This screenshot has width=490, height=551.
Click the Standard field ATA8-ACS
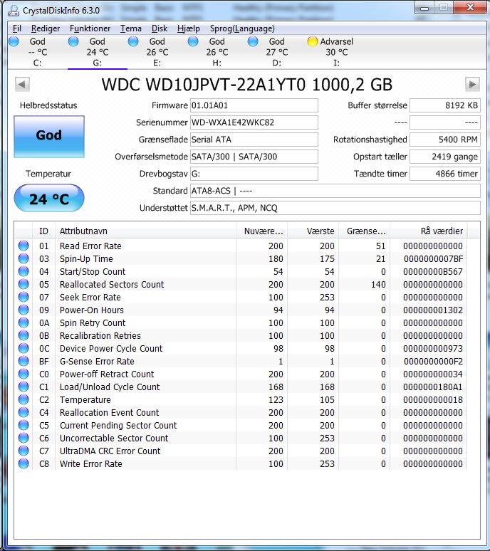[335, 191]
